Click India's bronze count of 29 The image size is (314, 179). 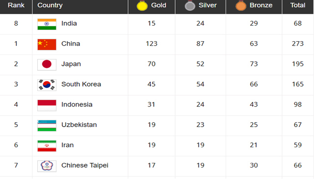tap(254, 23)
